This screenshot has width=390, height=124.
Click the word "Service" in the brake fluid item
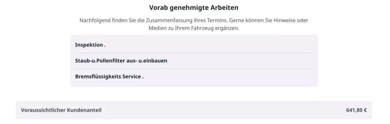132,76
